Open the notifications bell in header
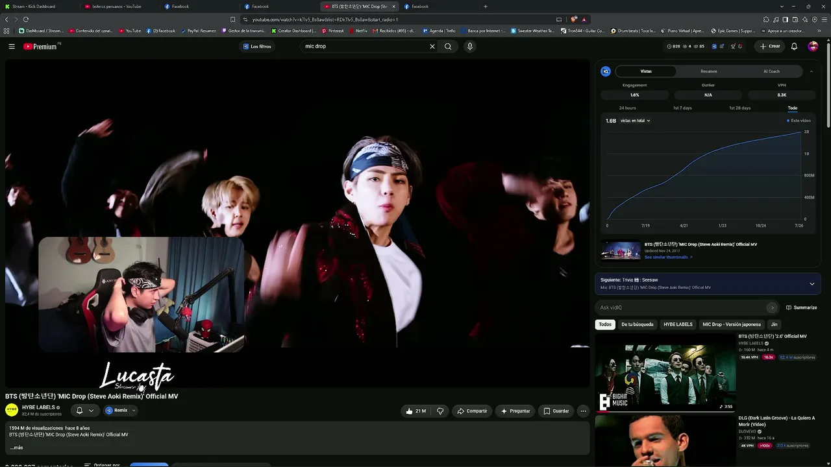Screen dimensions: 831x467 tap(794, 47)
